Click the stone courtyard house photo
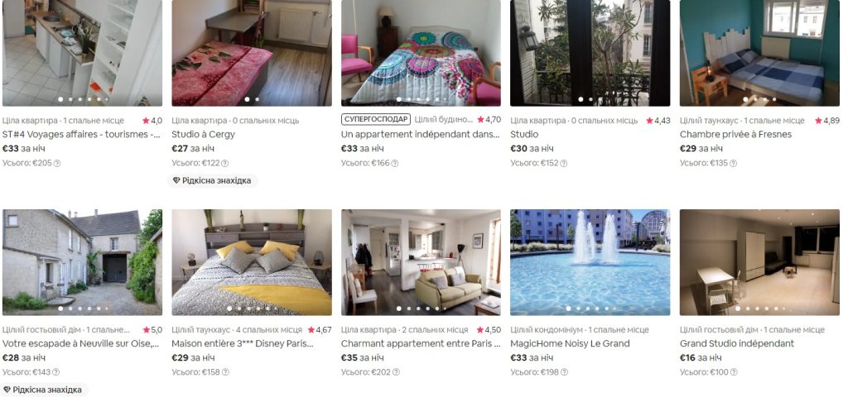 pos(82,262)
